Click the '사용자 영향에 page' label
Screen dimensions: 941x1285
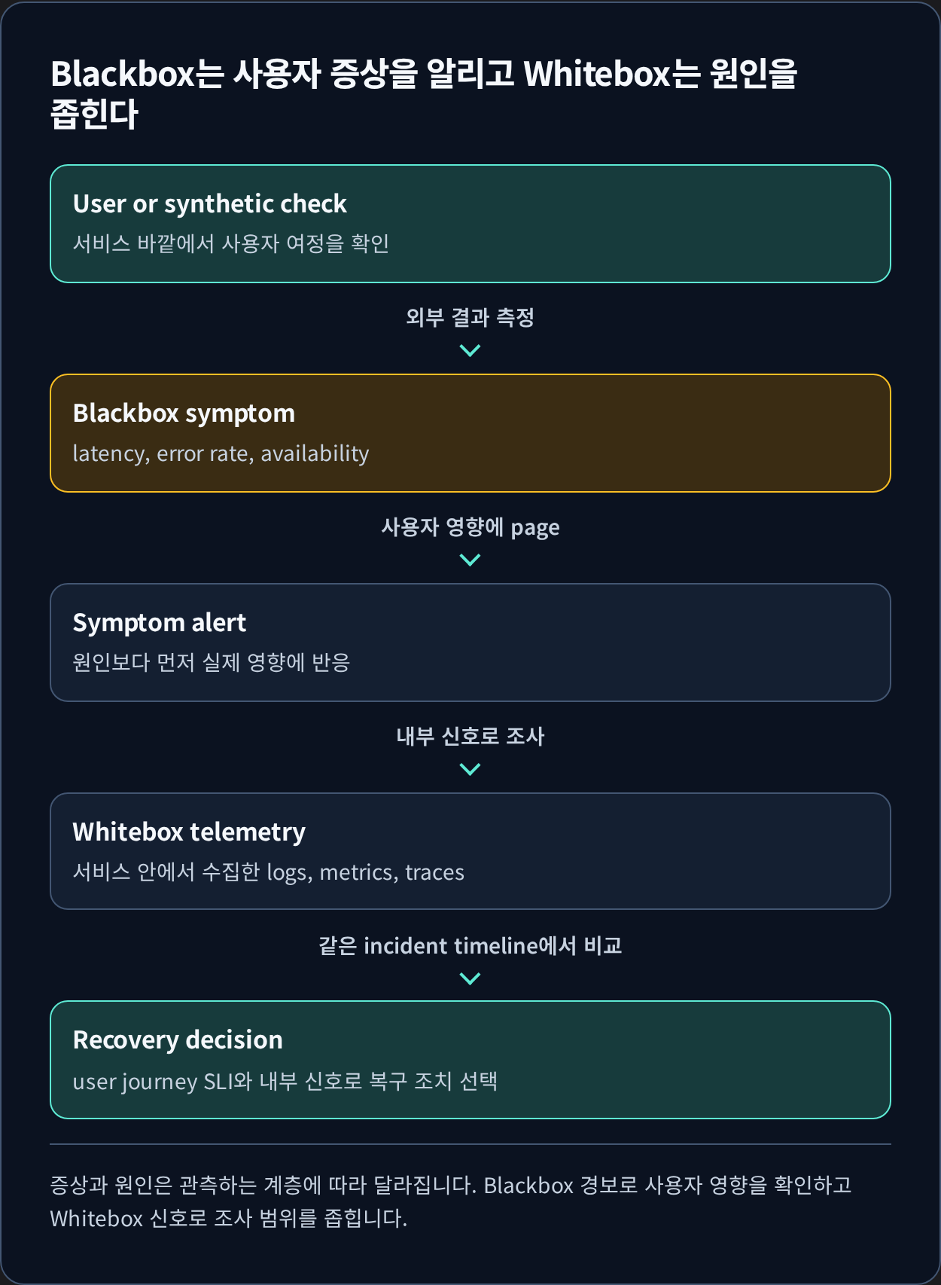(x=470, y=527)
